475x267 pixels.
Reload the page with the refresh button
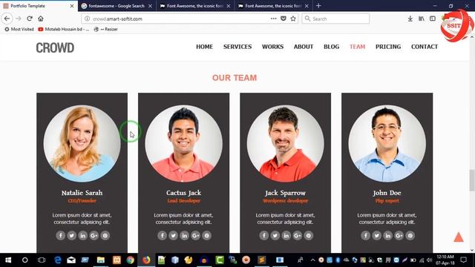(x=30, y=19)
